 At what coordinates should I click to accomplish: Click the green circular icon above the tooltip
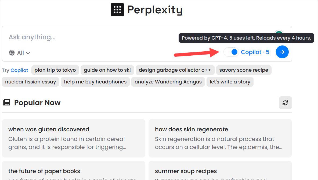pos(279,32)
